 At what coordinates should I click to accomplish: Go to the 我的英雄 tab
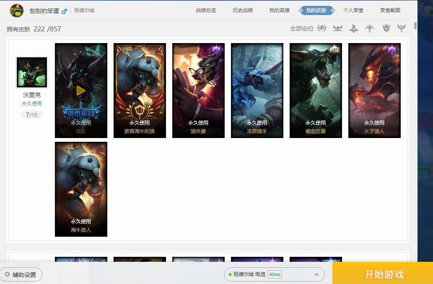click(280, 10)
